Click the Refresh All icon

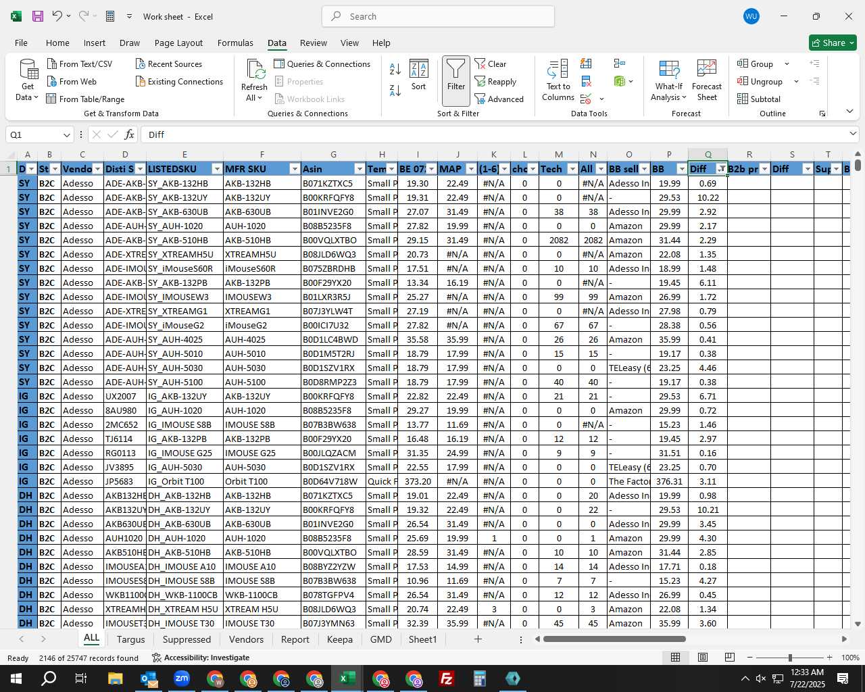[255, 69]
